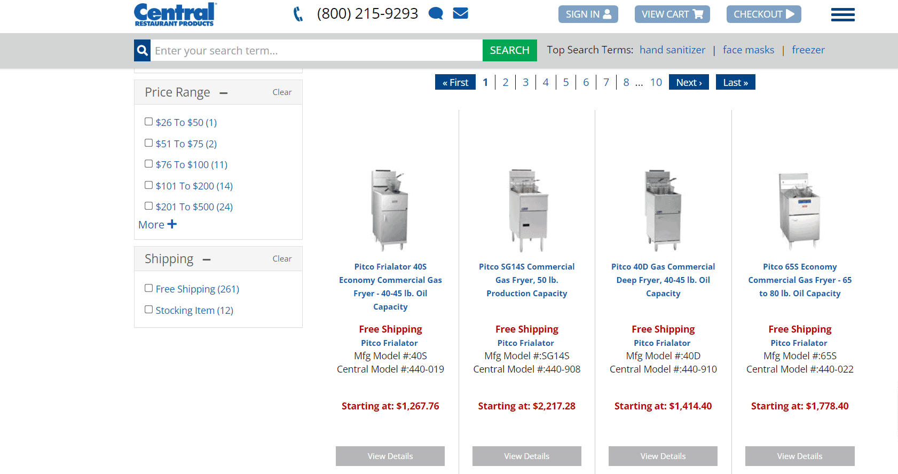Click the Sign In button
This screenshot has height=474, width=898.
(588, 14)
